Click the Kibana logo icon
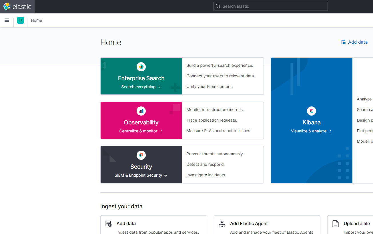373x234 pixels. [x=312, y=111]
